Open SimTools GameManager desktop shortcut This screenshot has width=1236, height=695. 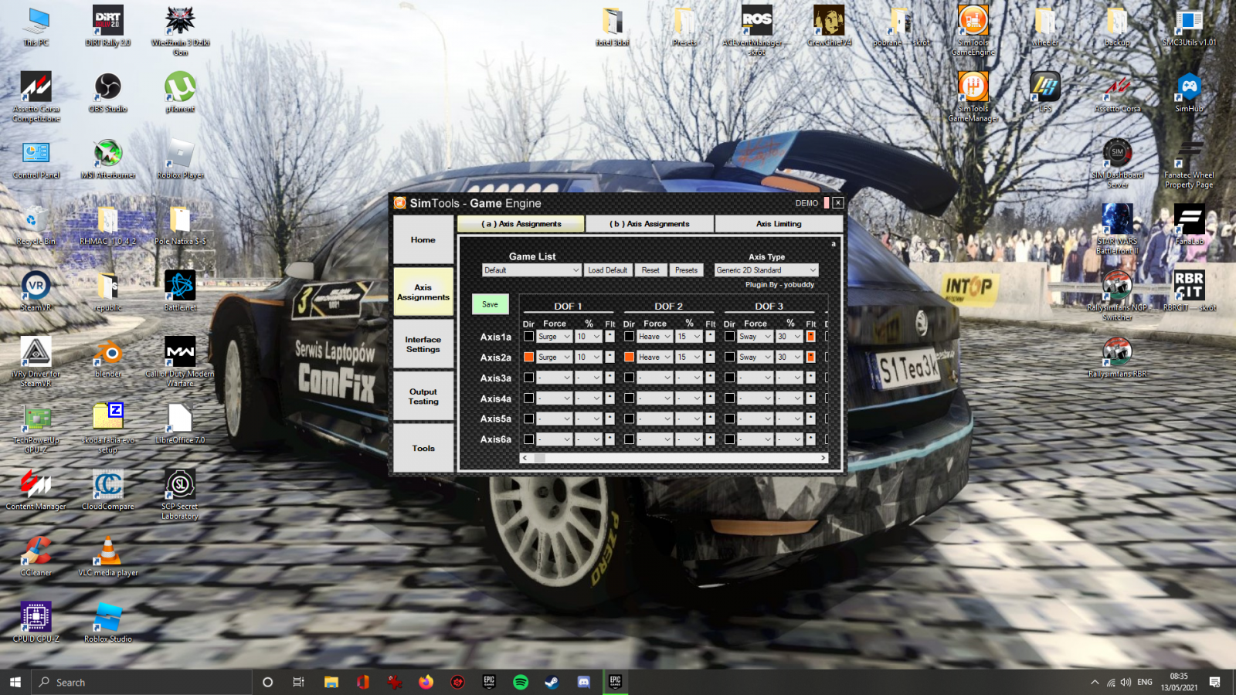pyautogui.click(x=973, y=96)
